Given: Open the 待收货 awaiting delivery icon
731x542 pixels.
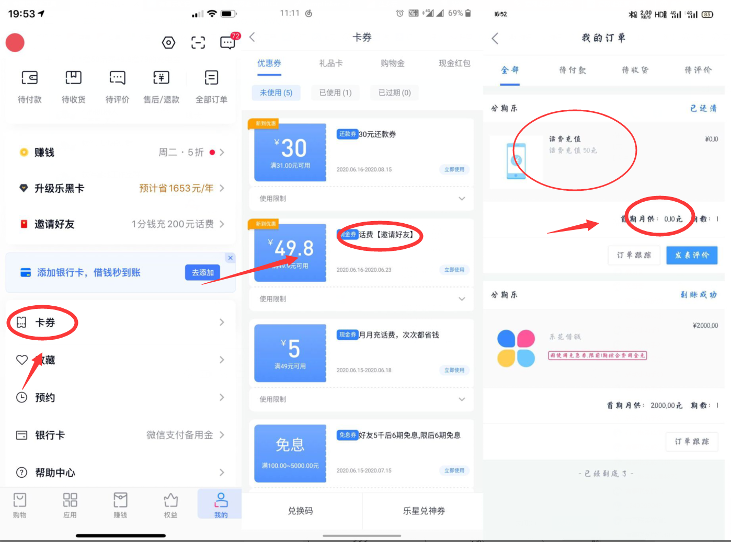Looking at the screenshot, I should [x=73, y=77].
